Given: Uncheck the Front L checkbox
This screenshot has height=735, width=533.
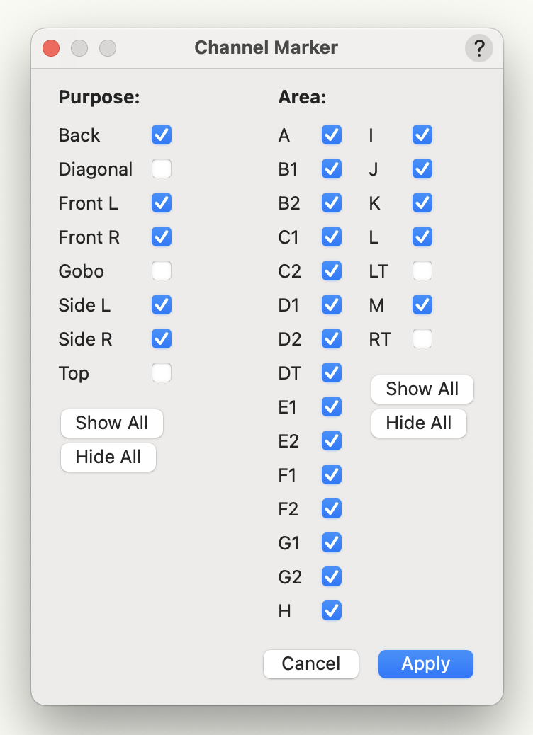Looking at the screenshot, I should point(162,203).
